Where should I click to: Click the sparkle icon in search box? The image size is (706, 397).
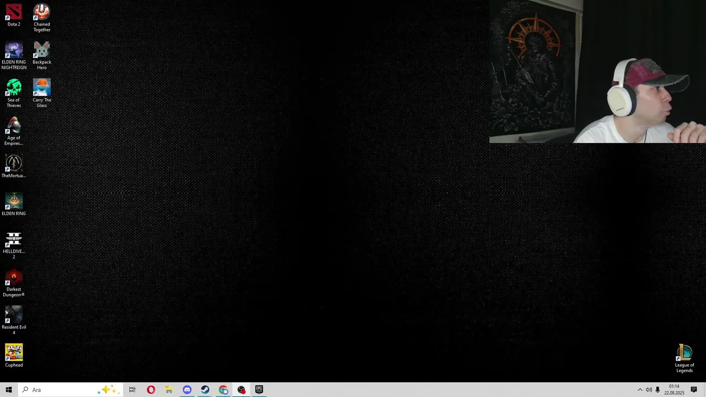(x=108, y=390)
